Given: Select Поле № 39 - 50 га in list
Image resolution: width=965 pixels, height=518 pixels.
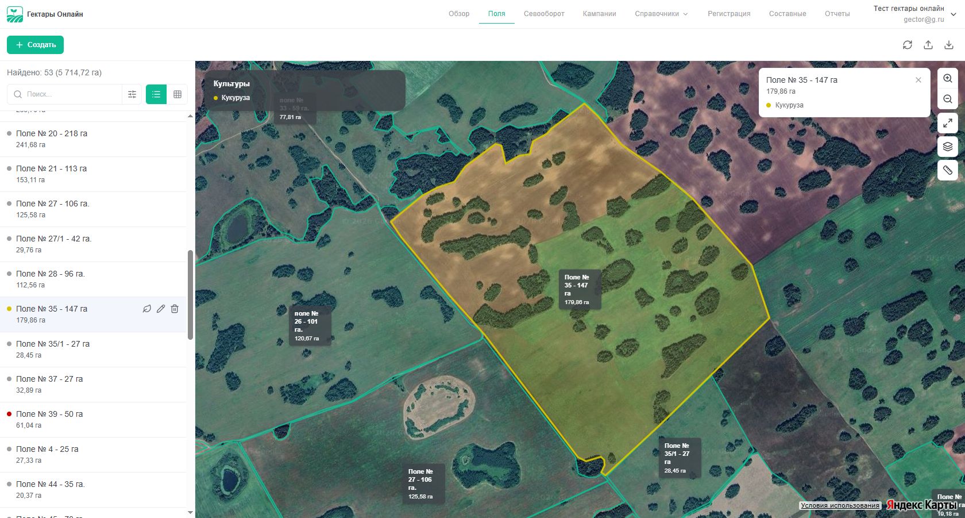Looking at the screenshot, I should coord(93,420).
